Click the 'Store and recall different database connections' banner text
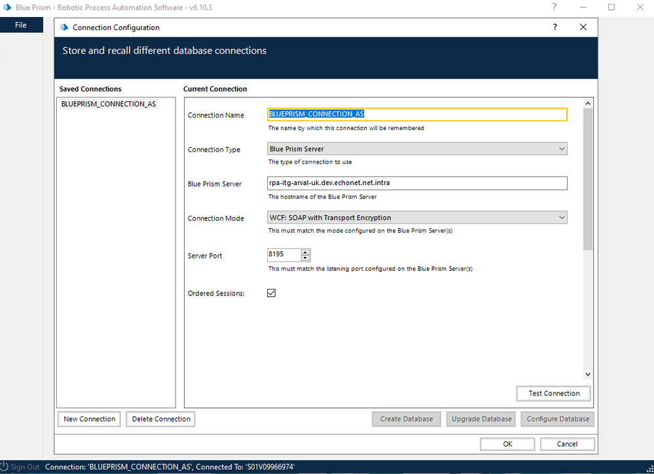The height and width of the screenshot is (474, 654). click(x=164, y=50)
